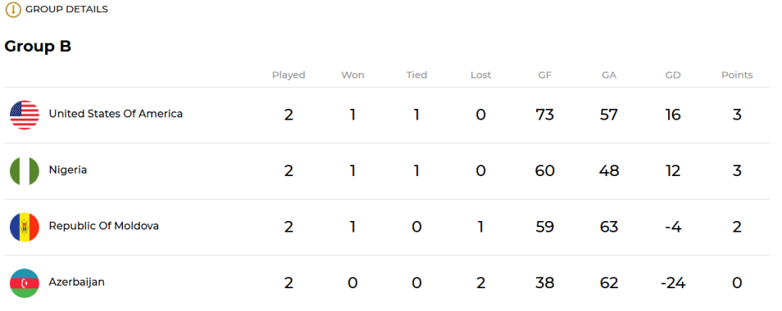Sort by the Points column header

tap(737, 75)
